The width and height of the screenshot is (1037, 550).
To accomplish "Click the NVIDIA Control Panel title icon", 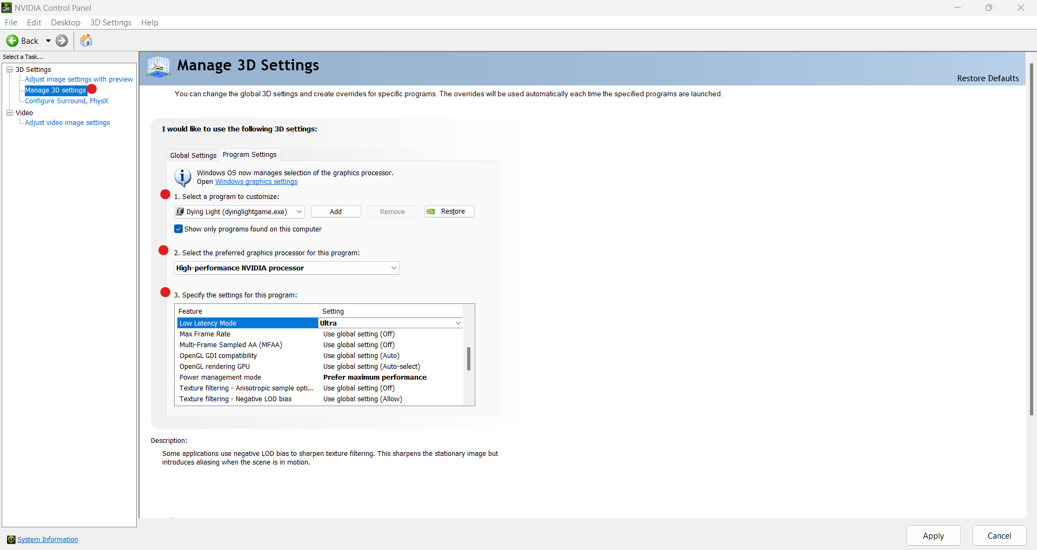I will tap(6, 8).
